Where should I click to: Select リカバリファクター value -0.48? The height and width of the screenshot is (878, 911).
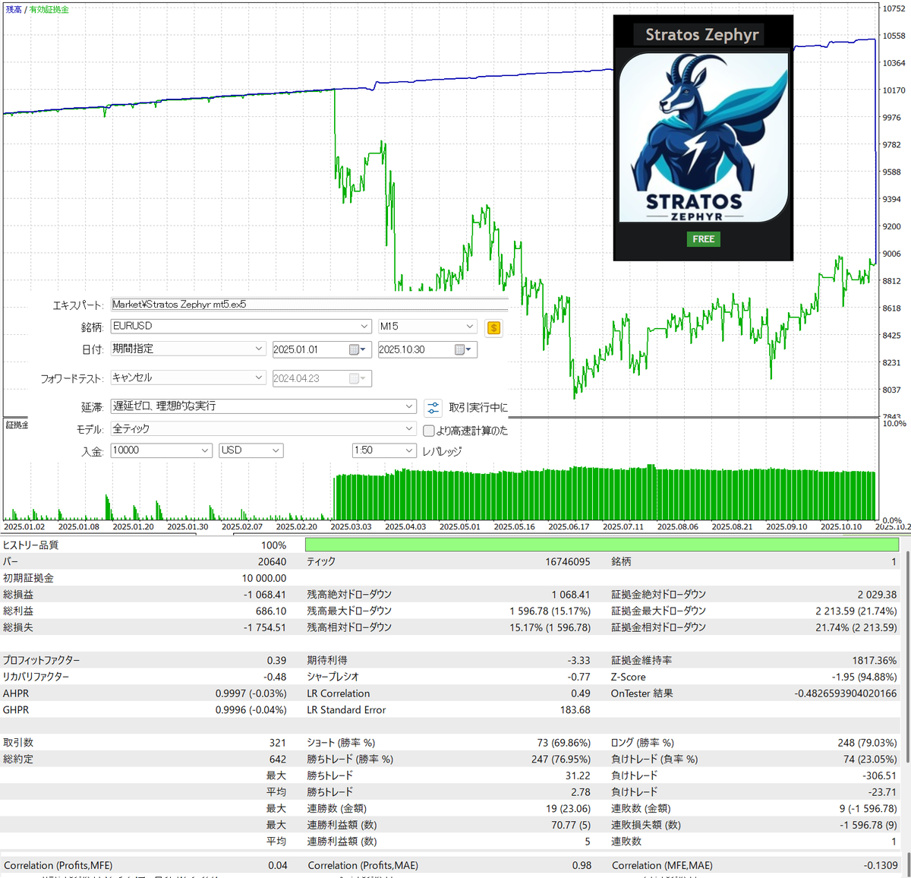275,677
